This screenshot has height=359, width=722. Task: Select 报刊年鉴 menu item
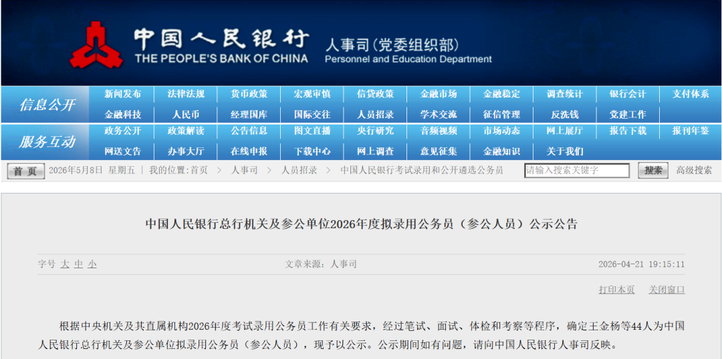coord(691,131)
